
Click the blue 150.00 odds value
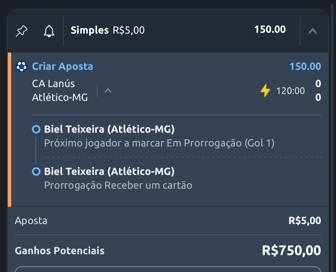pyautogui.click(x=305, y=66)
